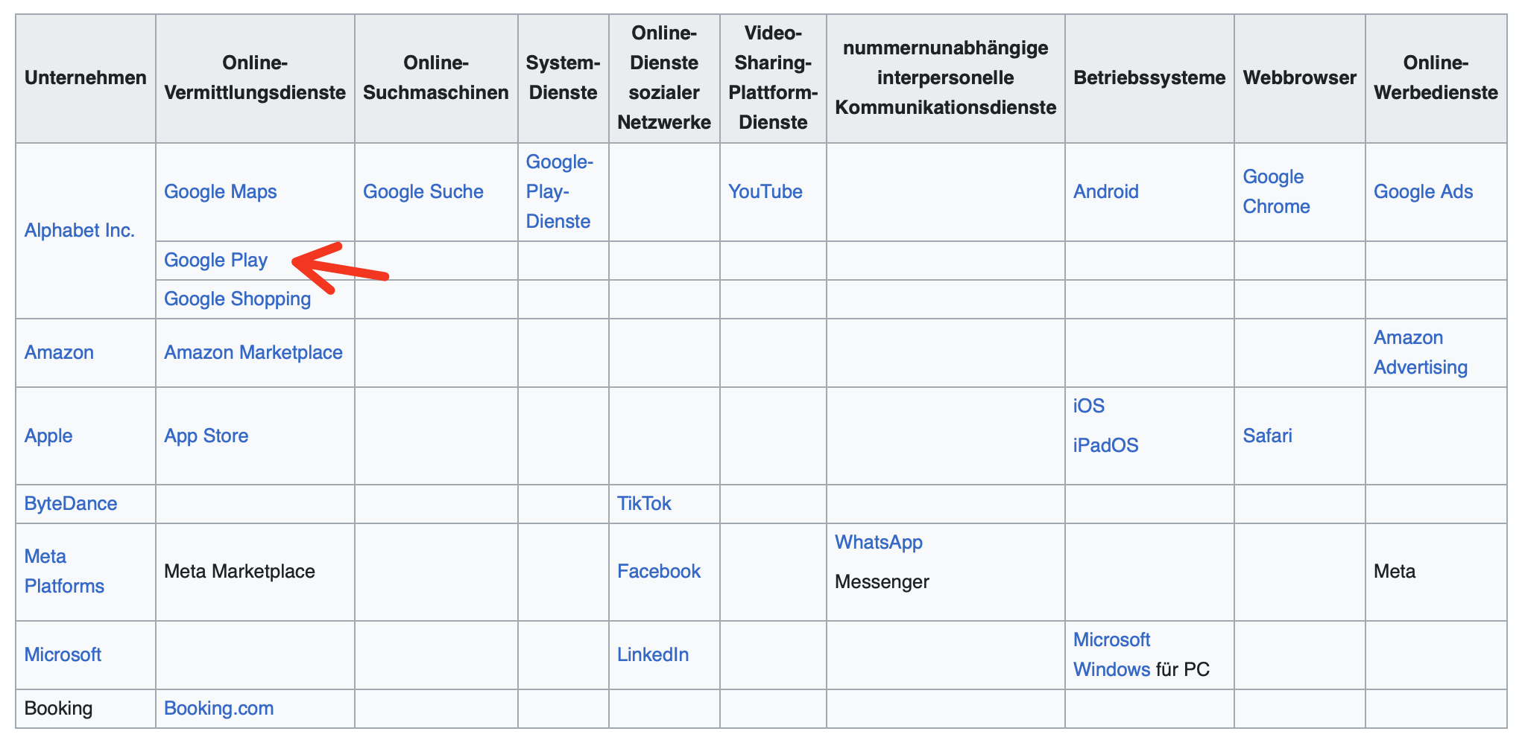Image resolution: width=1525 pixels, height=740 pixels.
Task: Open the Google Maps link
Action: (x=220, y=192)
